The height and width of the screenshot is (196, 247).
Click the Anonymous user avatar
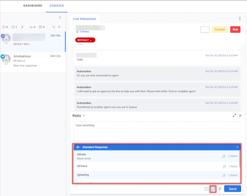(6, 59)
